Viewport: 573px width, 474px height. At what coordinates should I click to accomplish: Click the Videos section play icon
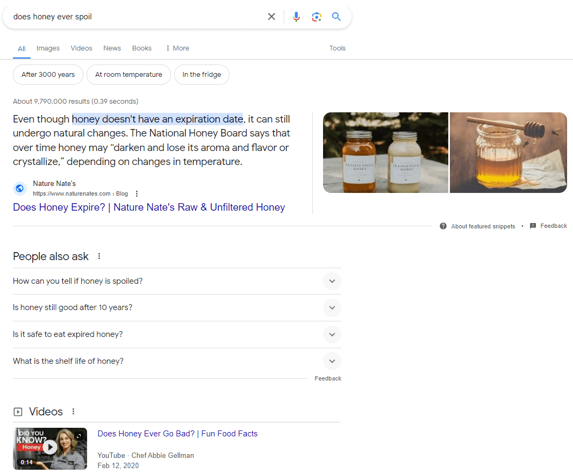pyautogui.click(x=17, y=411)
